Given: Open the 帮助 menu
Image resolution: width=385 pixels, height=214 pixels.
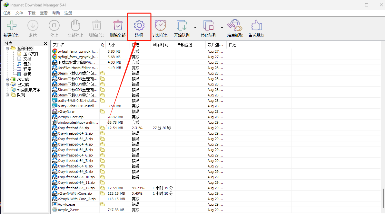Looking at the screenshot, I should (x=56, y=13).
